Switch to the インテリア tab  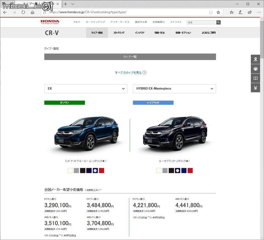click(140, 33)
